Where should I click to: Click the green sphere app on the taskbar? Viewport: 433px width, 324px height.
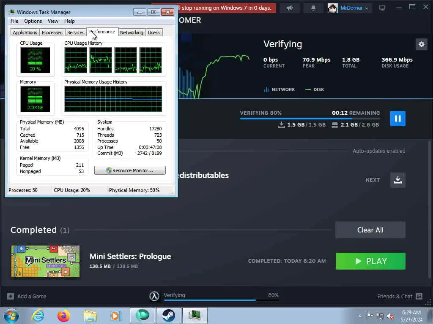(143, 316)
